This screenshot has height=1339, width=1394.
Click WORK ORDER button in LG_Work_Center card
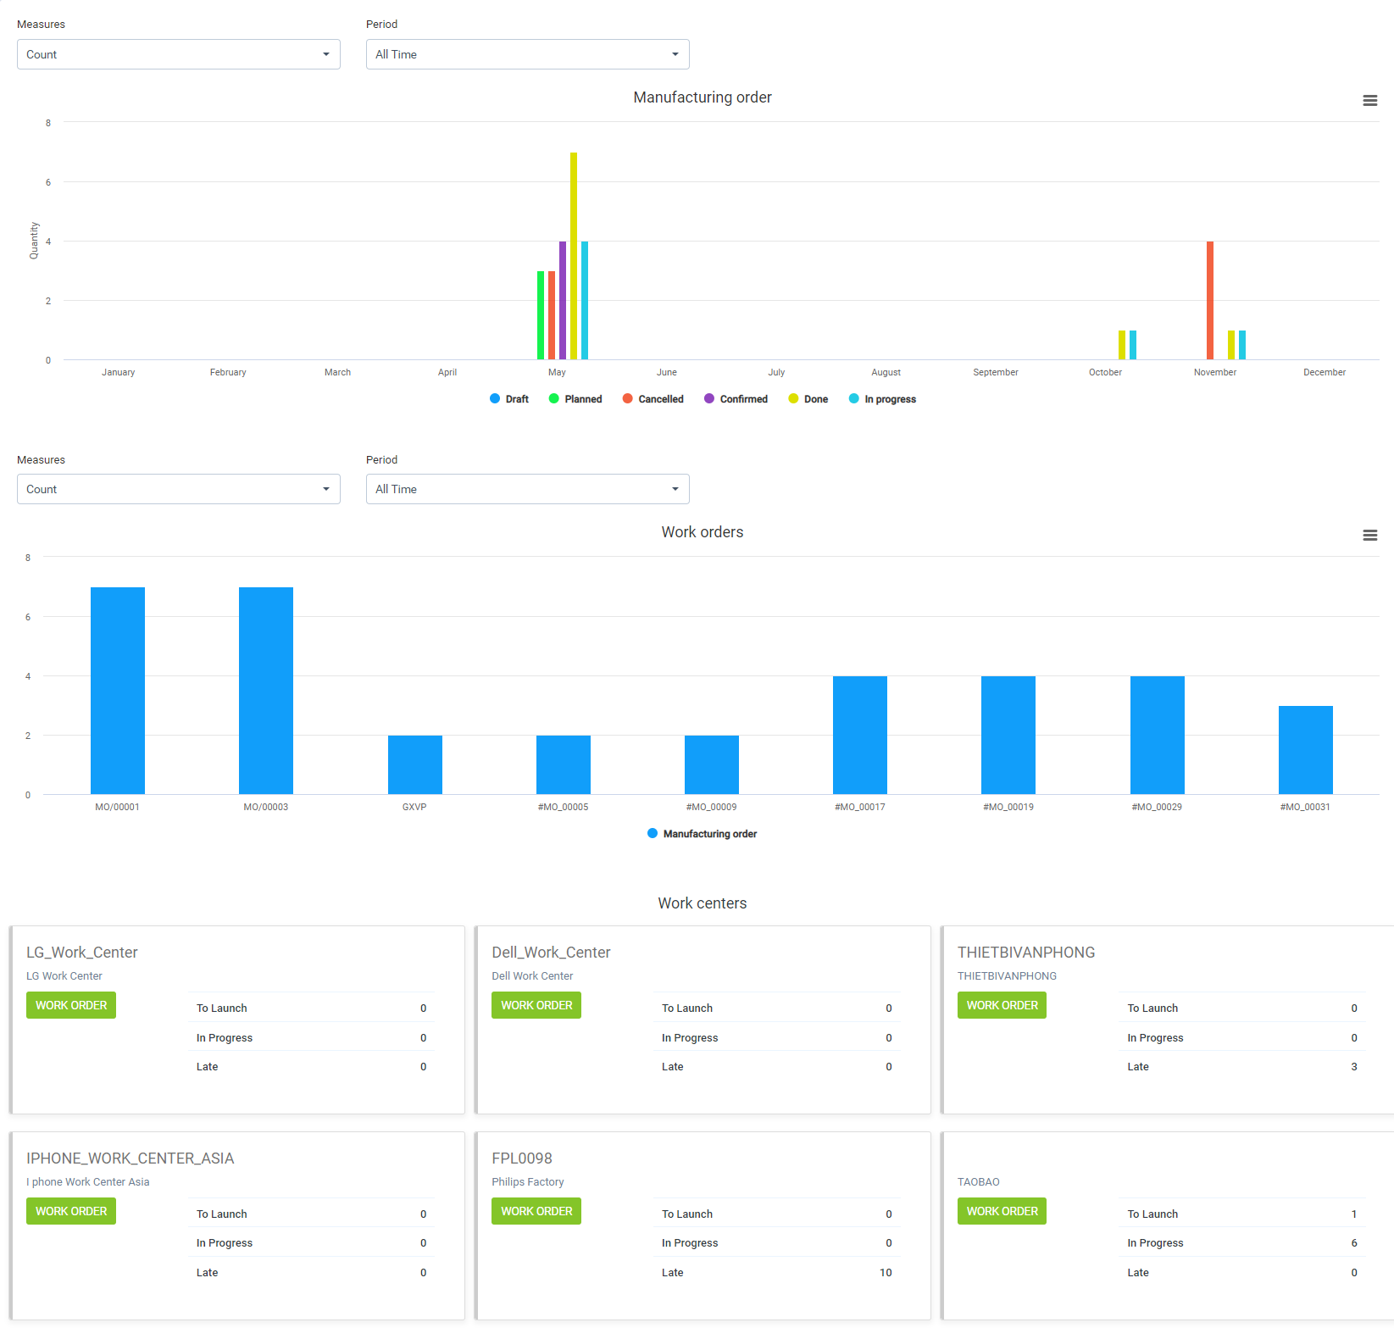(71, 1005)
